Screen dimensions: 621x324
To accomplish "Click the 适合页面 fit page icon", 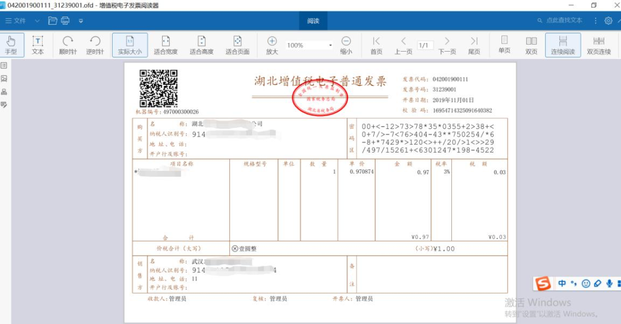I will pyautogui.click(x=237, y=45).
